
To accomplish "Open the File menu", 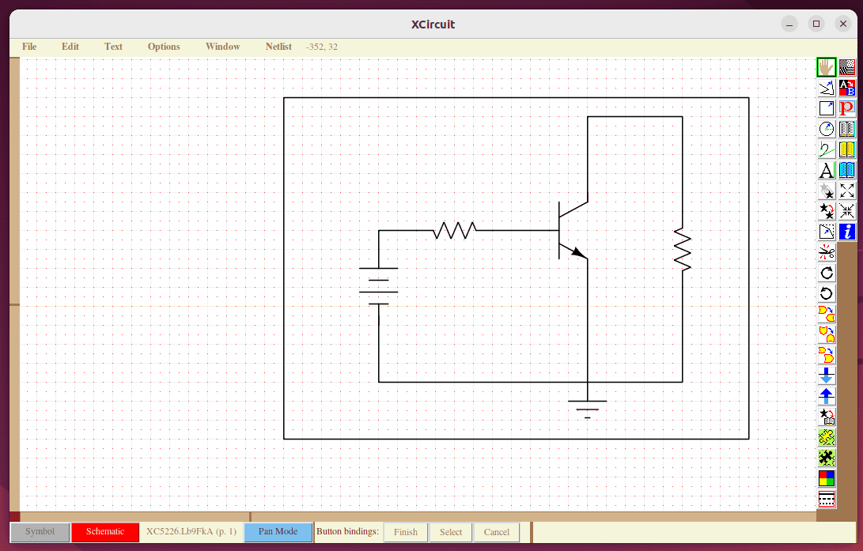I will pyautogui.click(x=28, y=47).
